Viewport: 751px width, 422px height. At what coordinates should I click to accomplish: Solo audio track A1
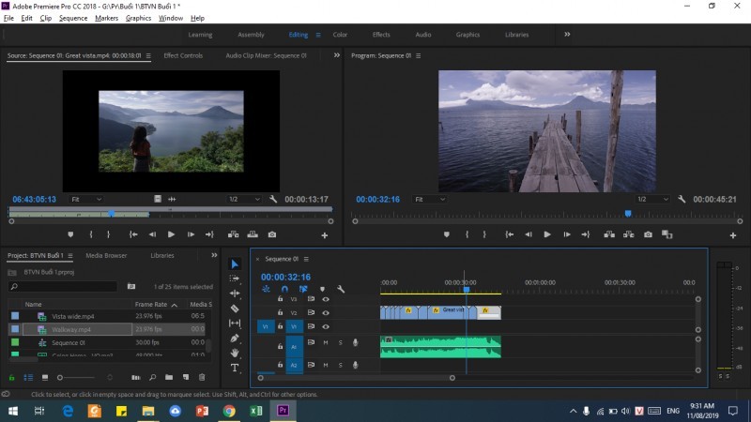pyautogui.click(x=341, y=342)
